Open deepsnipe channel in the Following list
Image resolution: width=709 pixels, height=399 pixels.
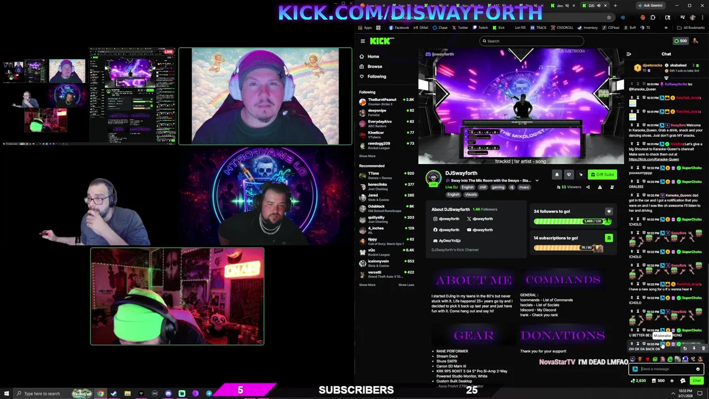click(x=386, y=112)
